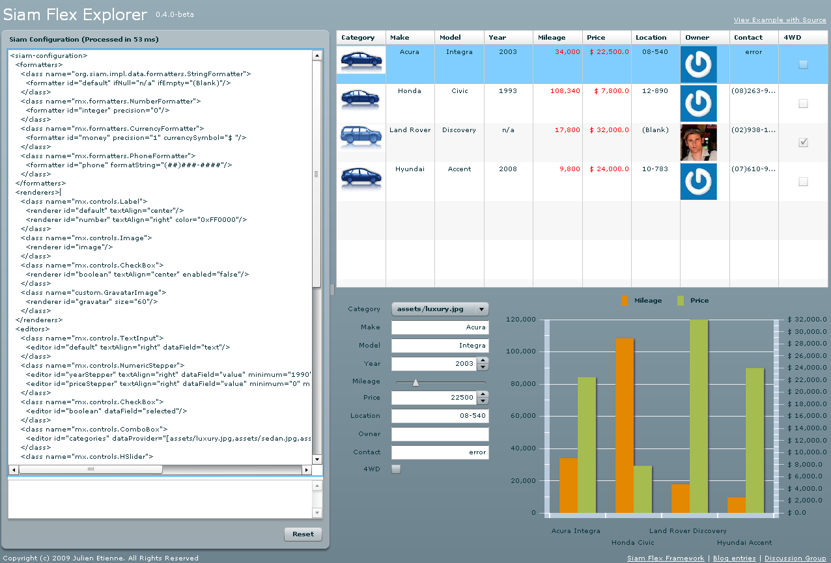Sort table by the Make column header
This screenshot has width=831, height=563.
[411, 38]
